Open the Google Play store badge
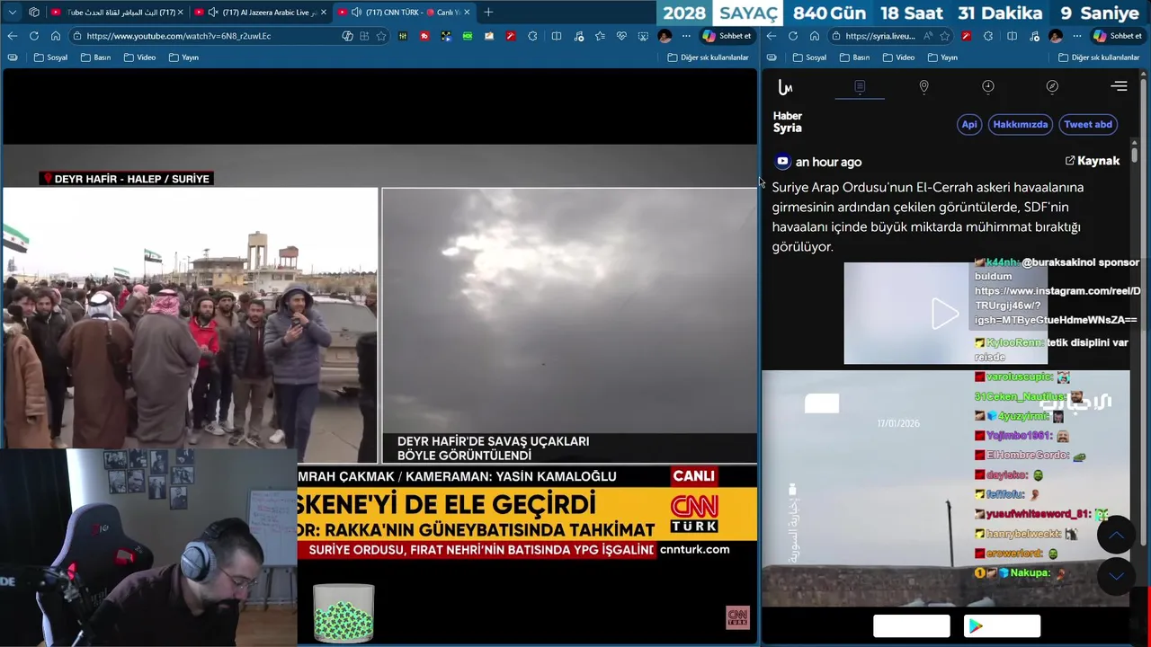The width and height of the screenshot is (1151, 647). pyautogui.click(x=1002, y=626)
